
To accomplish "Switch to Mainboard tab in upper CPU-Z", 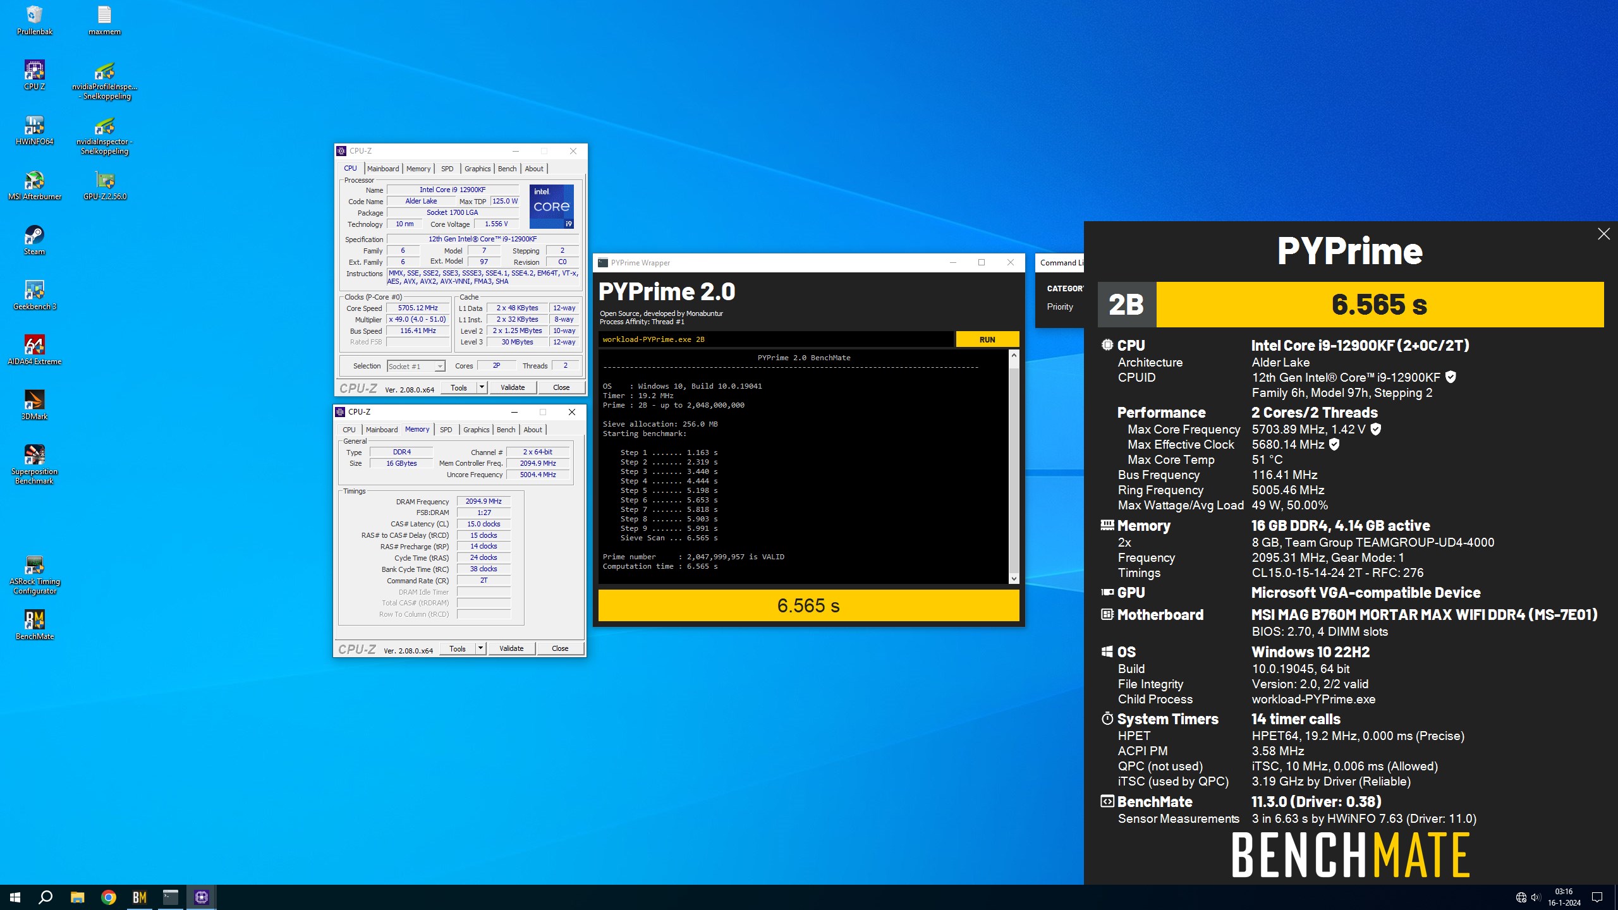I will (x=383, y=169).
